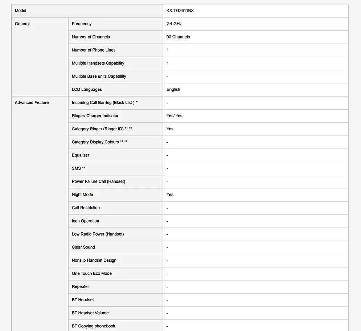Click the "Multiple Base units Capability" label

(x=99, y=76)
